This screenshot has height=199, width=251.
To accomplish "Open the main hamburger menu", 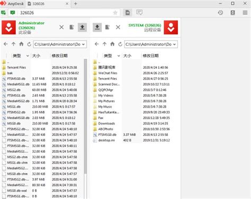I will pyautogui.click(x=245, y=13).
